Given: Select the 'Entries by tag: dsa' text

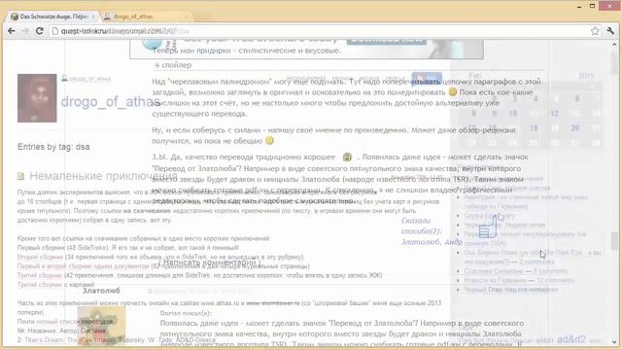Looking at the screenshot, I should click(x=53, y=147).
